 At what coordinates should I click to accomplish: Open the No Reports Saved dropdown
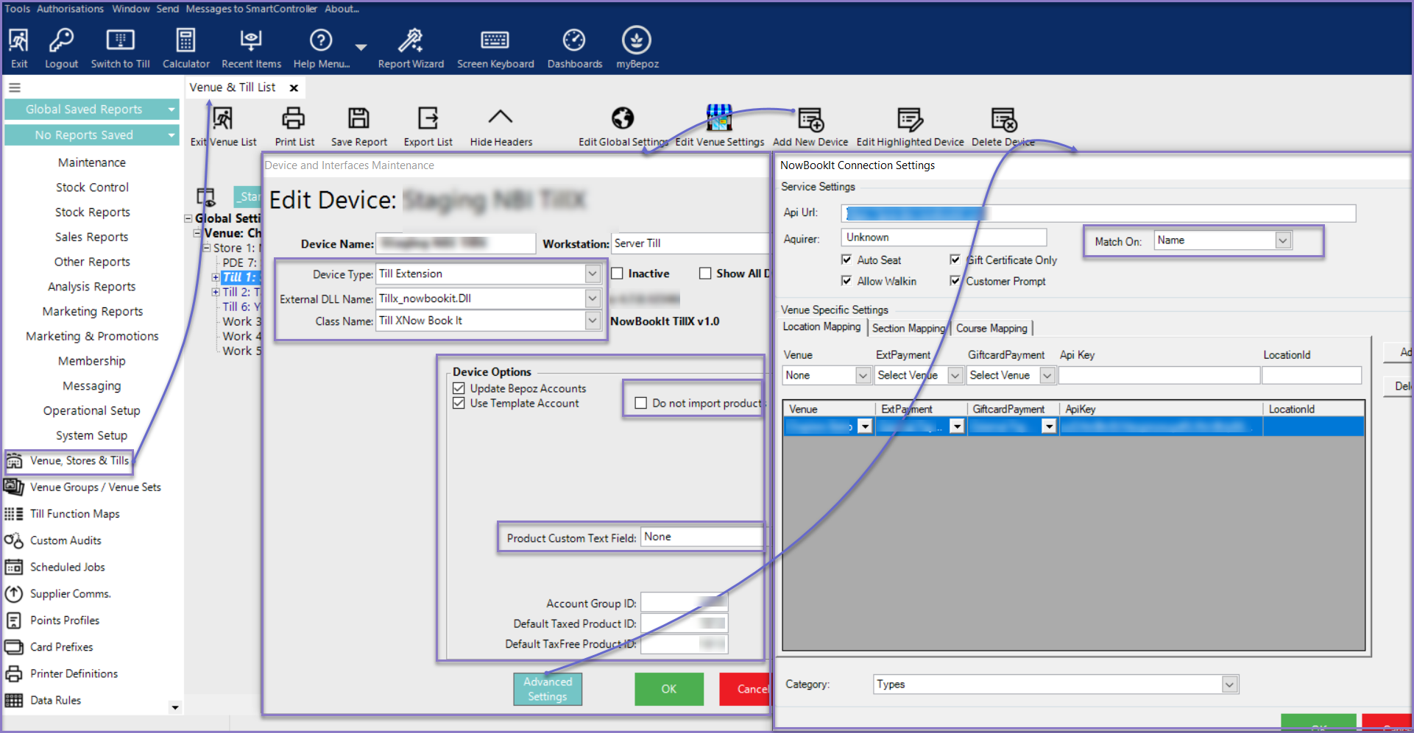[172, 135]
